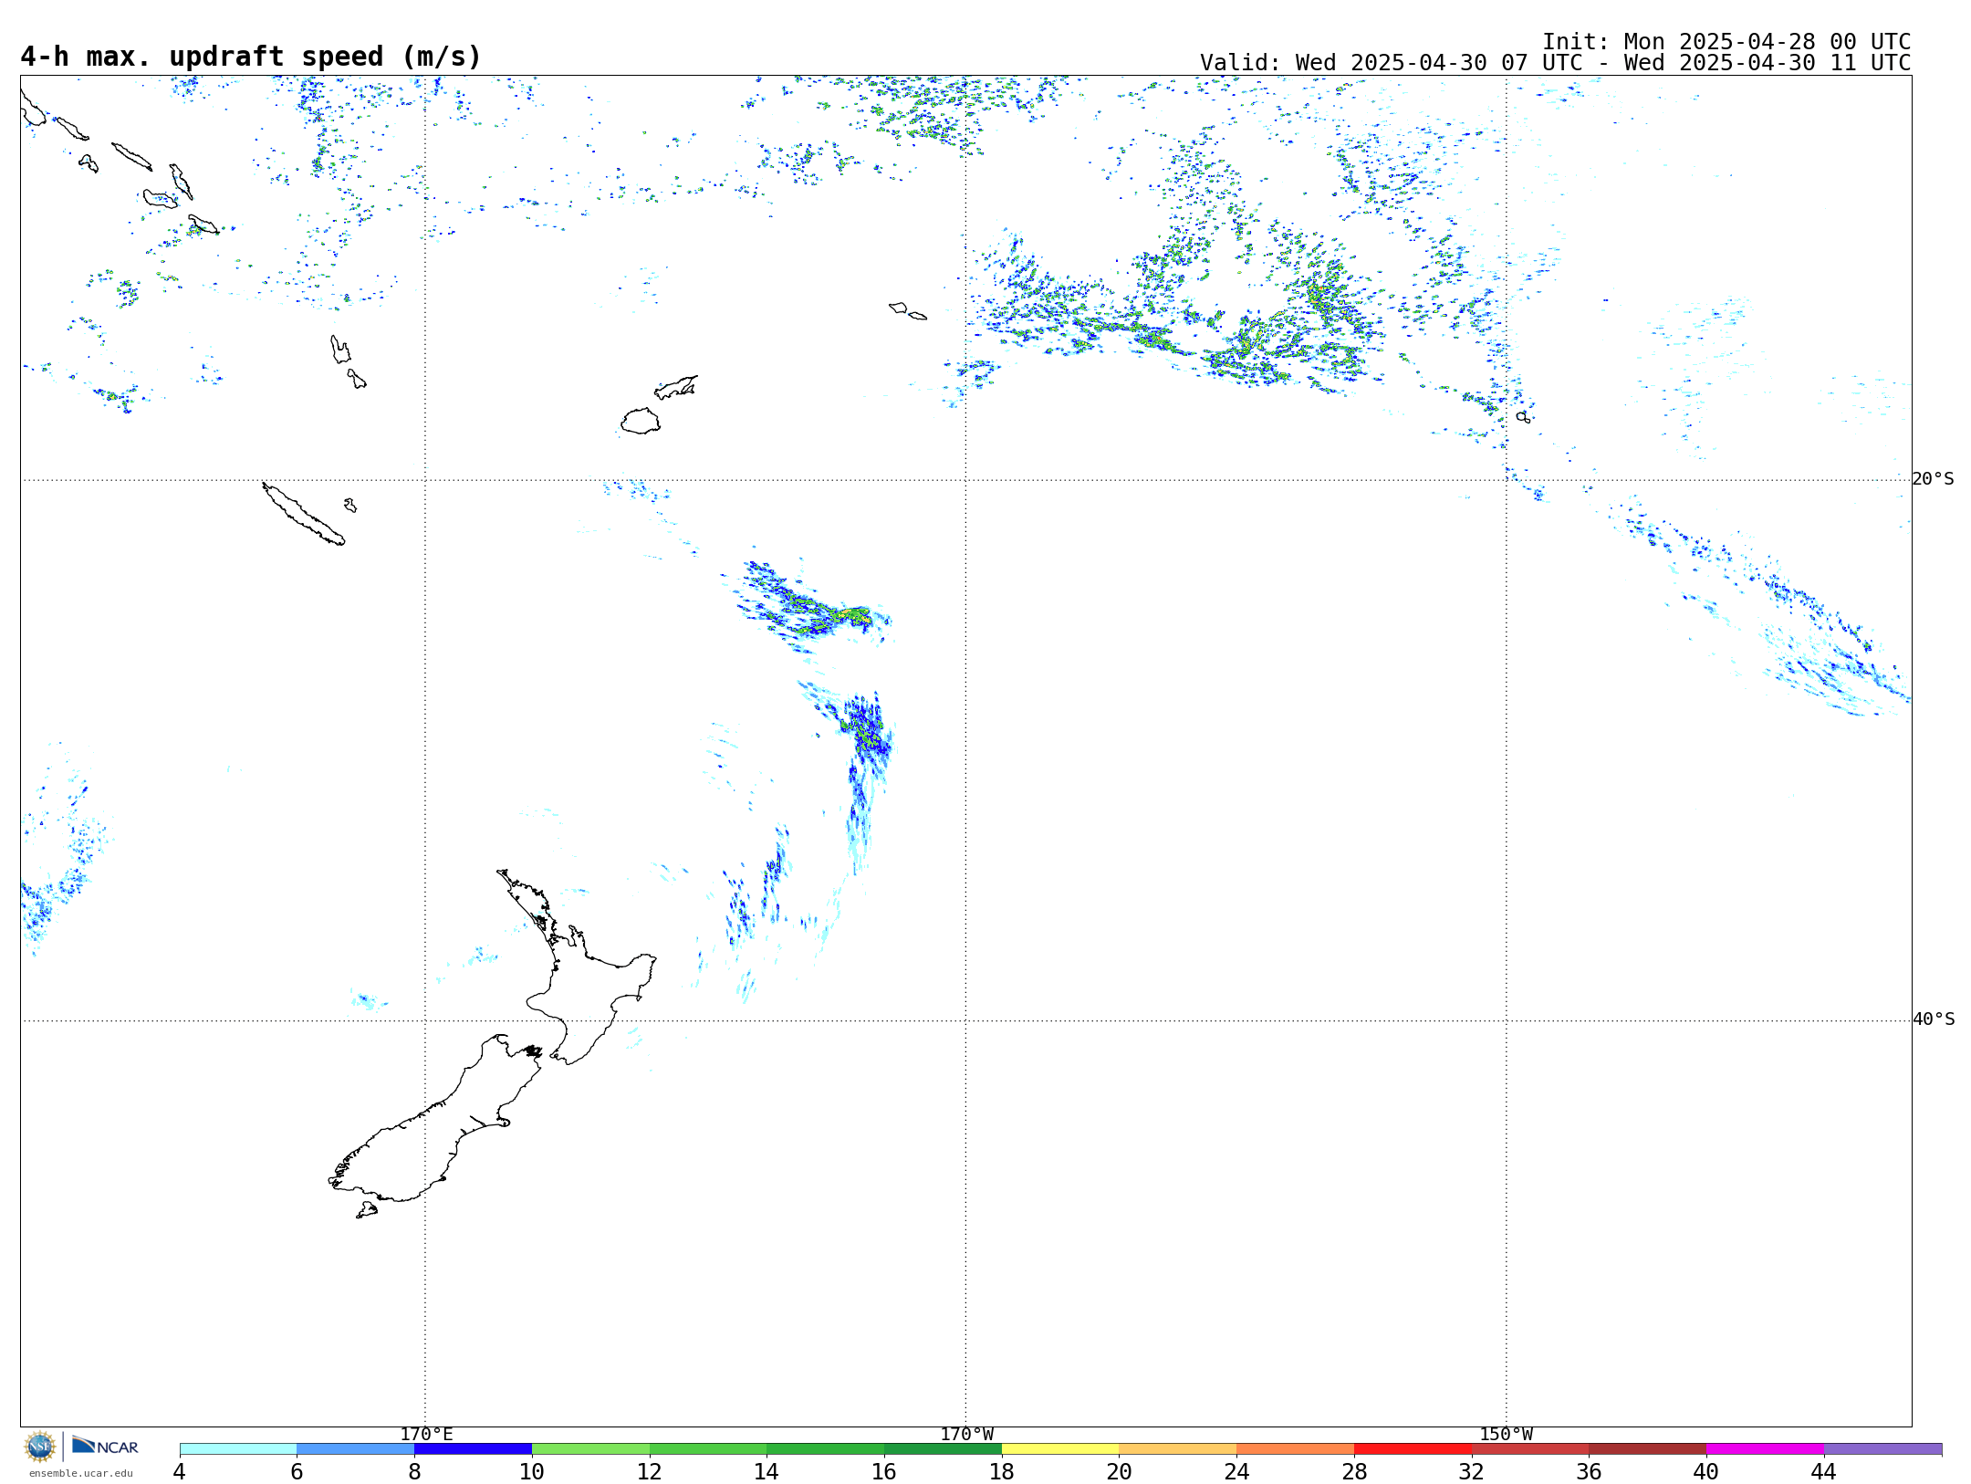Viewport: 1971px width, 1484px height.
Task: Open the ensemble.ucar.edu link text
Action: (81, 1473)
